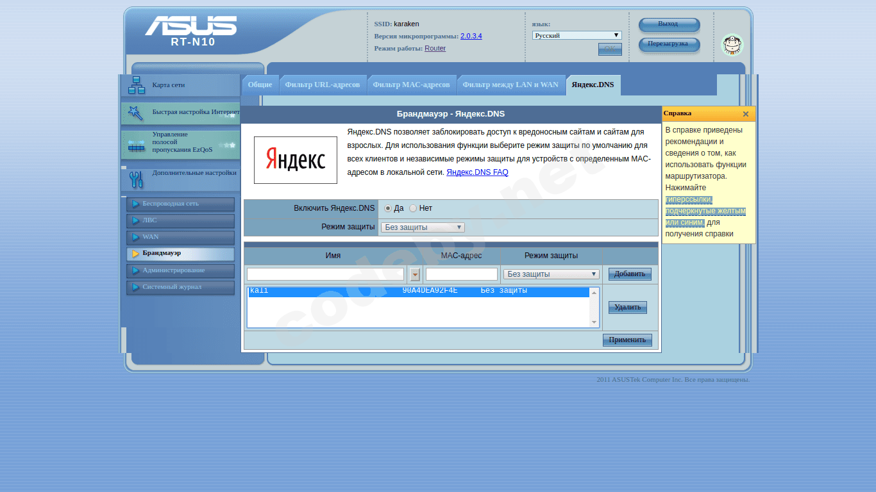Click the arrow icon beside Беспроводная сеть
Image resolution: width=876 pixels, height=492 pixels.
point(135,204)
